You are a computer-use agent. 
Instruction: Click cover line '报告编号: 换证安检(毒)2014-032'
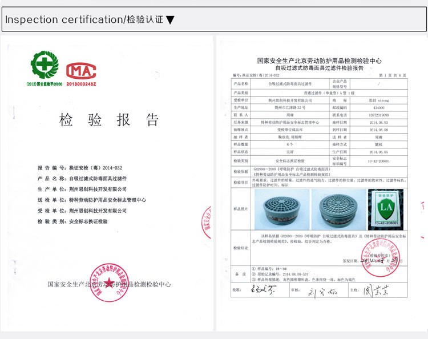80,168
